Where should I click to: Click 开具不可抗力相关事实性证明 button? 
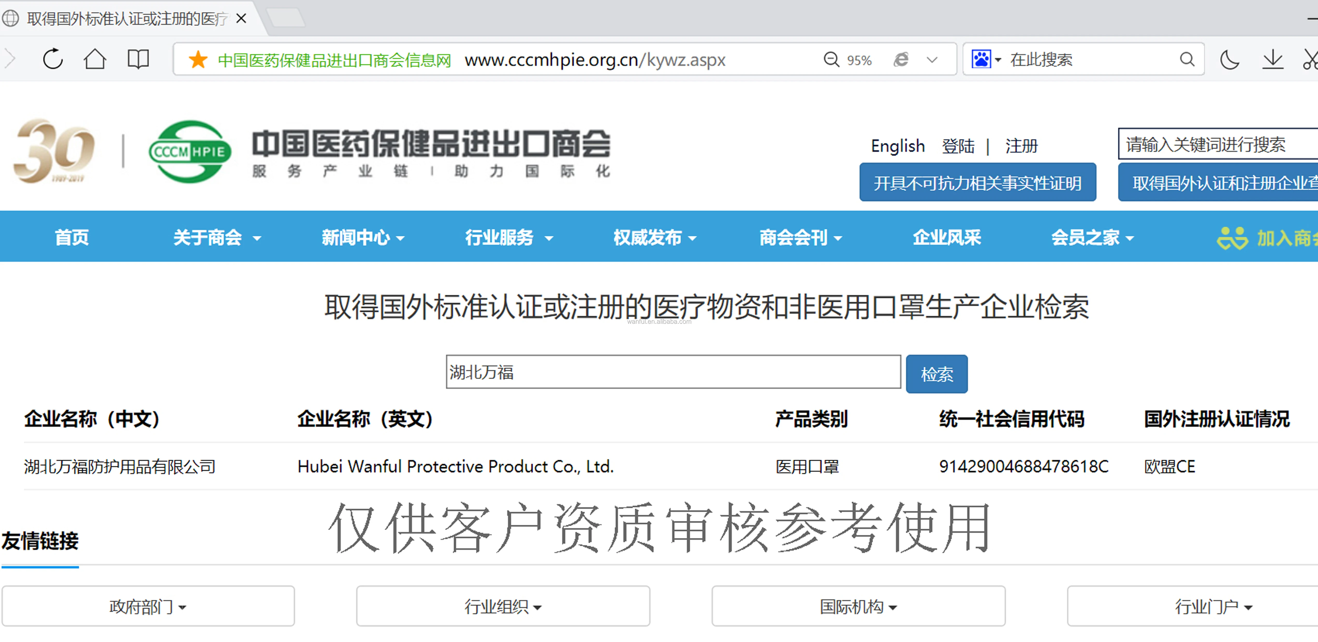pos(977,183)
